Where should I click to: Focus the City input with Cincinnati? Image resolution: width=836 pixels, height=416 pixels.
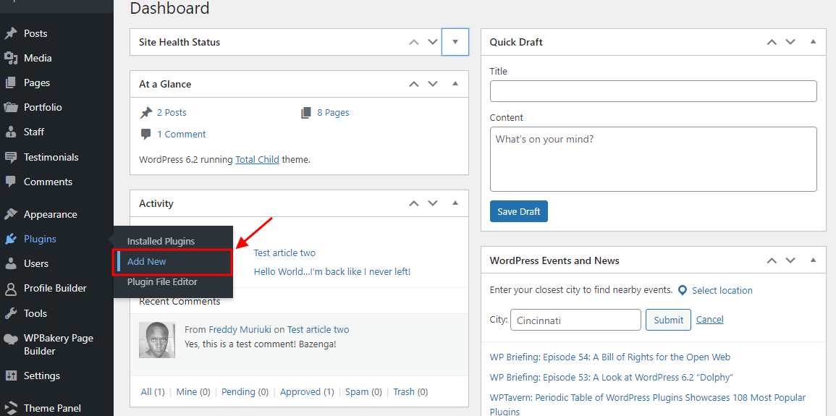575,320
